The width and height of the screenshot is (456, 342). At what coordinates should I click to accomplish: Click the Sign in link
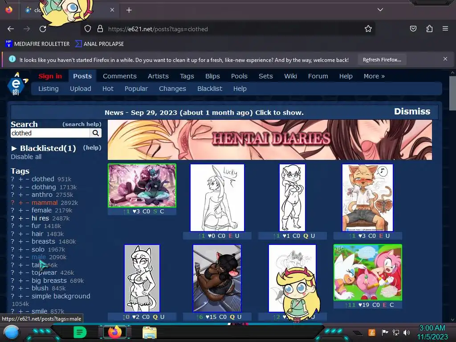coord(50,76)
